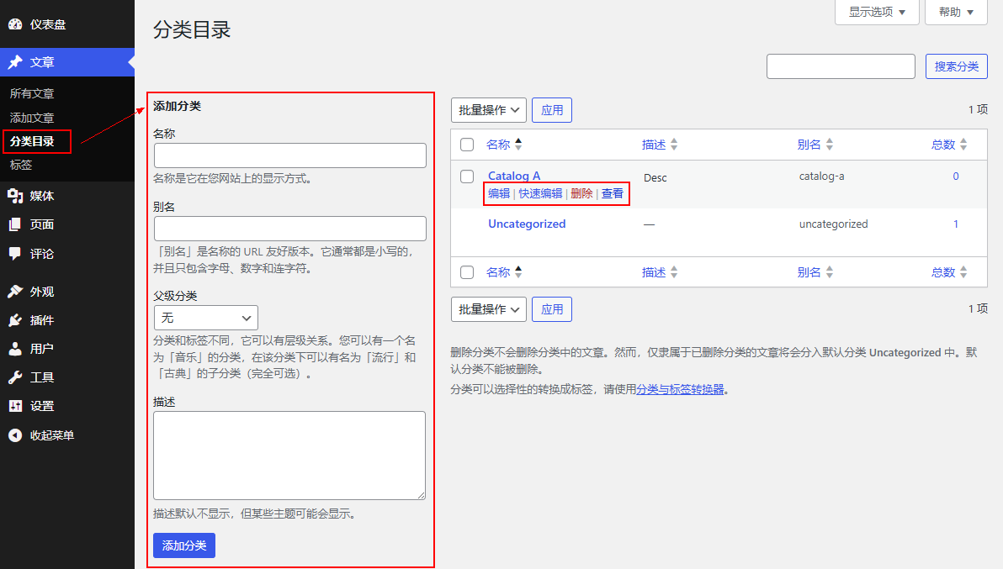1003x569 pixels.
Task: Click 编辑 link under Catalog A
Action: coord(499,192)
